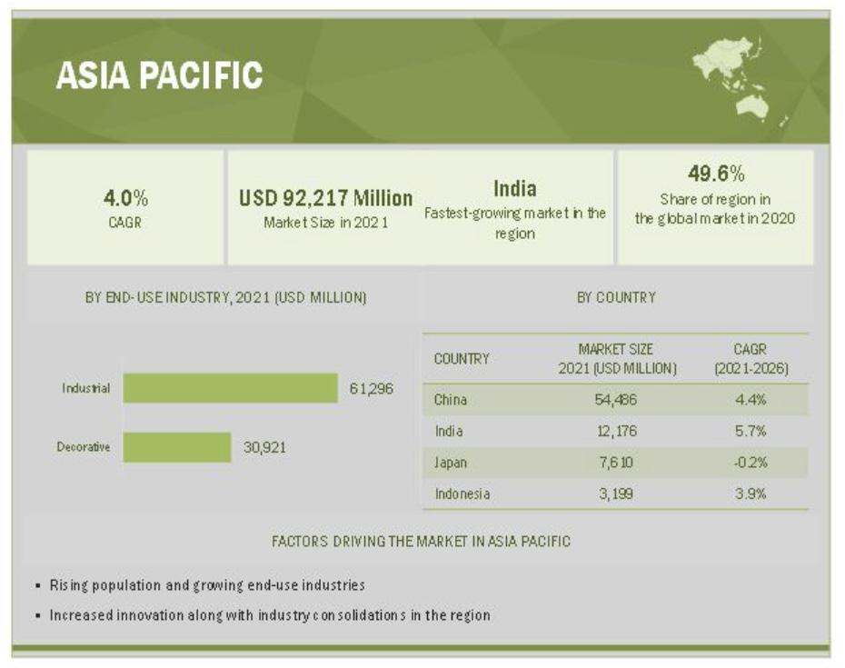Select India's 5.7% CAGR cell

click(x=751, y=431)
